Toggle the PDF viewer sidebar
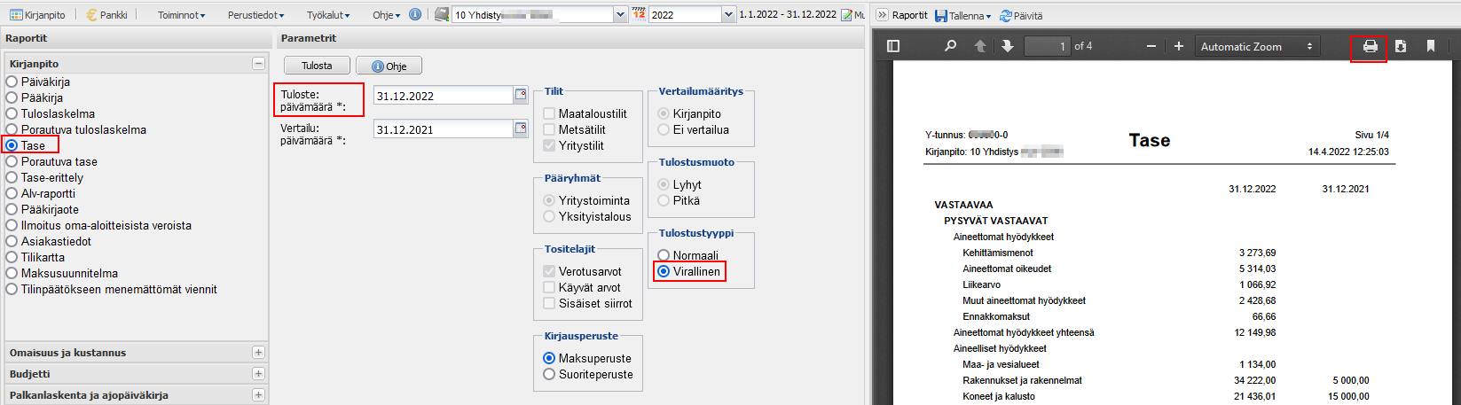The height and width of the screenshot is (405, 1461). click(x=893, y=47)
